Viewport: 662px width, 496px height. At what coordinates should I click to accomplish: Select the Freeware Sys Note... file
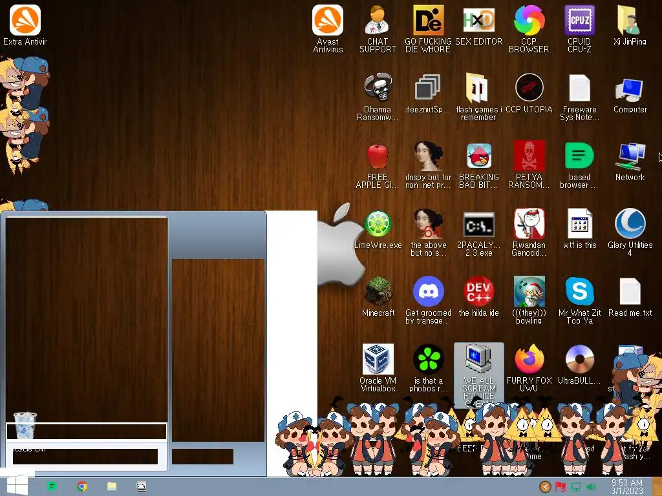pos(579,97)
